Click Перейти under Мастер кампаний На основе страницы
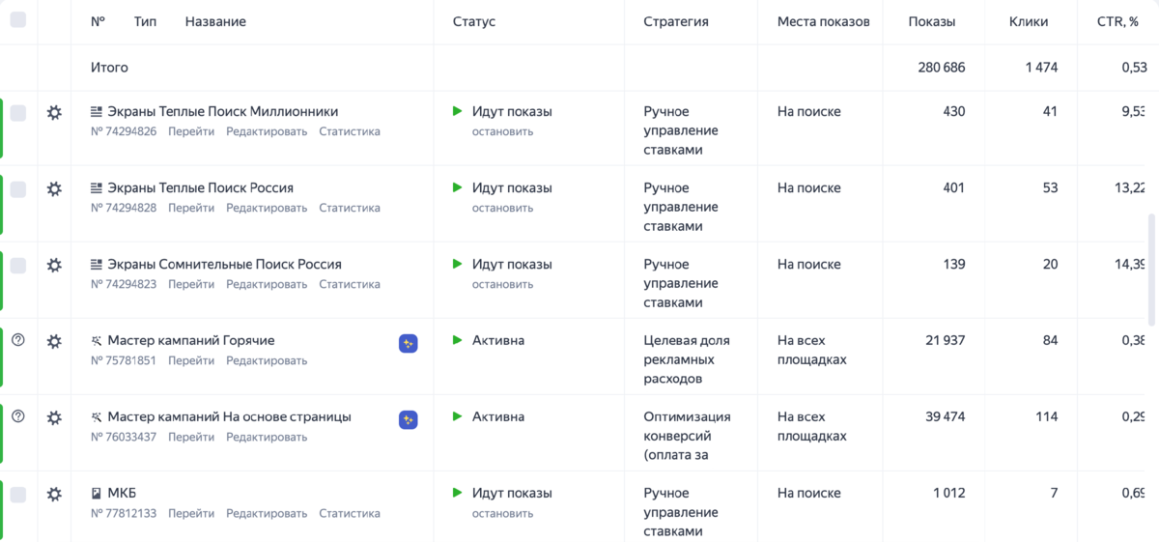The width and height of the screenshot is (1159, 542). [x=191, y=437]
